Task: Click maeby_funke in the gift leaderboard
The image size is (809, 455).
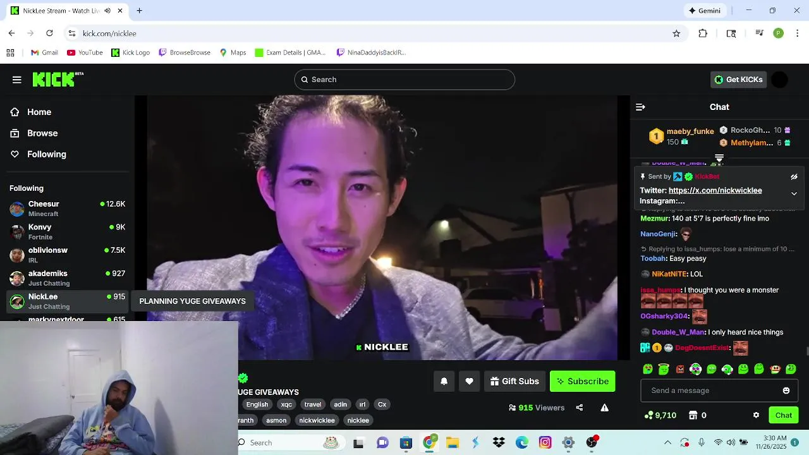Action: (x=690, y=131)
